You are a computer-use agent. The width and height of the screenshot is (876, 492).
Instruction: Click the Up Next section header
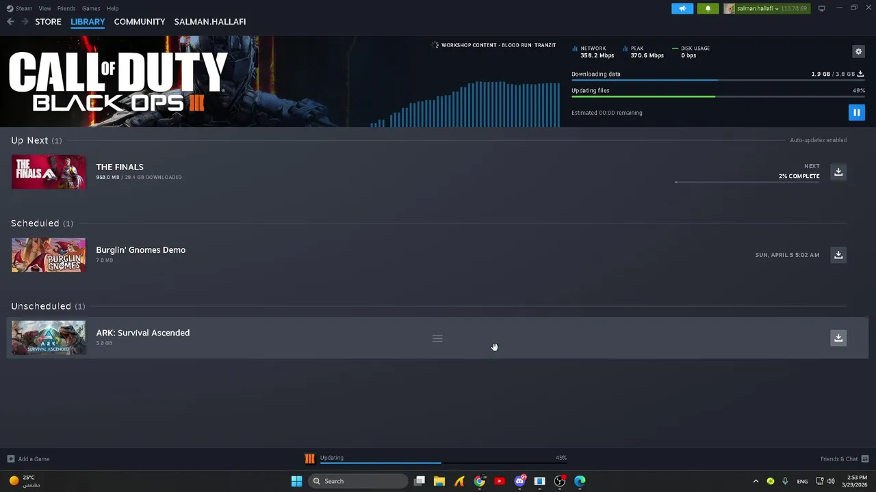click(36, 140)
